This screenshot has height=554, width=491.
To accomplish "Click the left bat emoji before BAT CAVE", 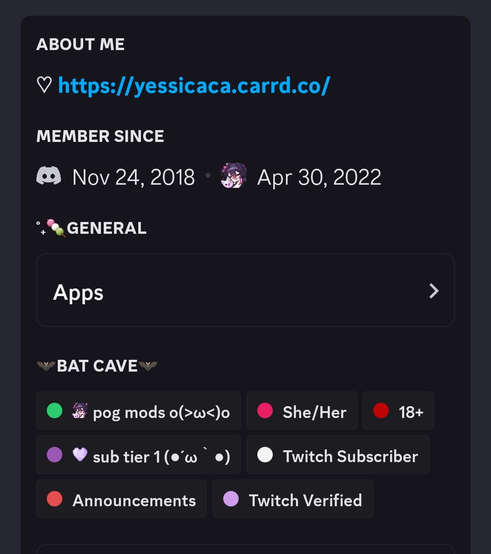I will tap(46, 366).
